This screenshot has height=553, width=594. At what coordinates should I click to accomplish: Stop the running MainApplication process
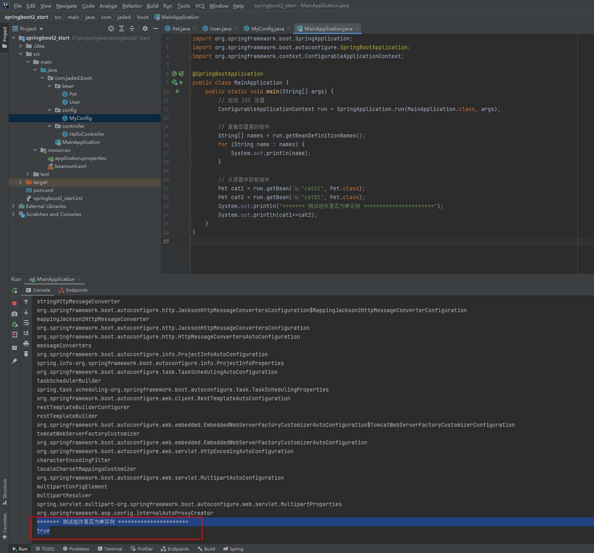(x=14, y=303)
